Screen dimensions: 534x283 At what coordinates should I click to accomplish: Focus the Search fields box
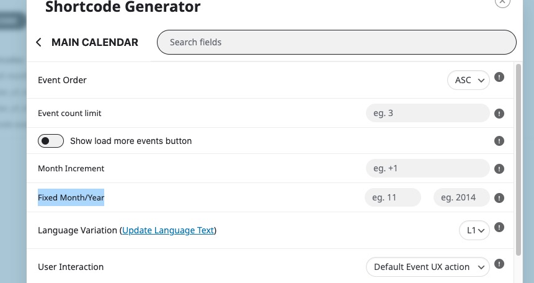(x=337, y=42)
